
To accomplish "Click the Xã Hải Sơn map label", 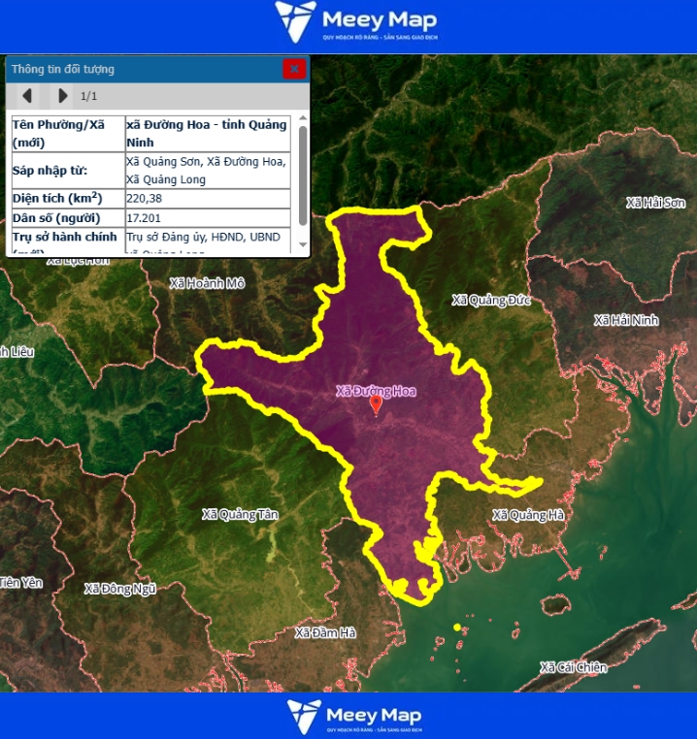I will (656, 203).
